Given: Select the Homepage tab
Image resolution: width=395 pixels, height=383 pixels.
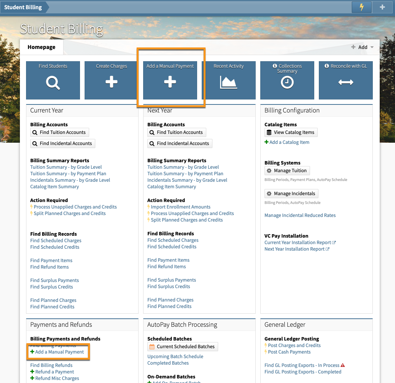Looking at the screenshot, I should point(41,47).
